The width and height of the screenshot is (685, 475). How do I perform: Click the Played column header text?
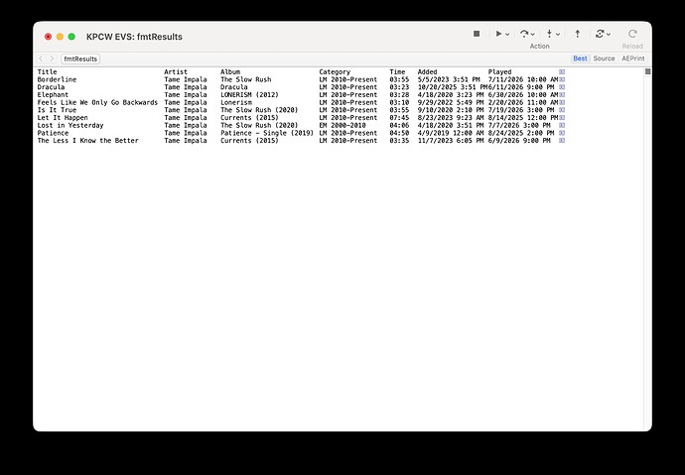point(499,72)
